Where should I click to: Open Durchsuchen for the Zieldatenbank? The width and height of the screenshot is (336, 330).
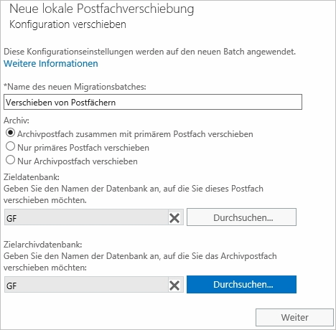(x=241, y=217)
